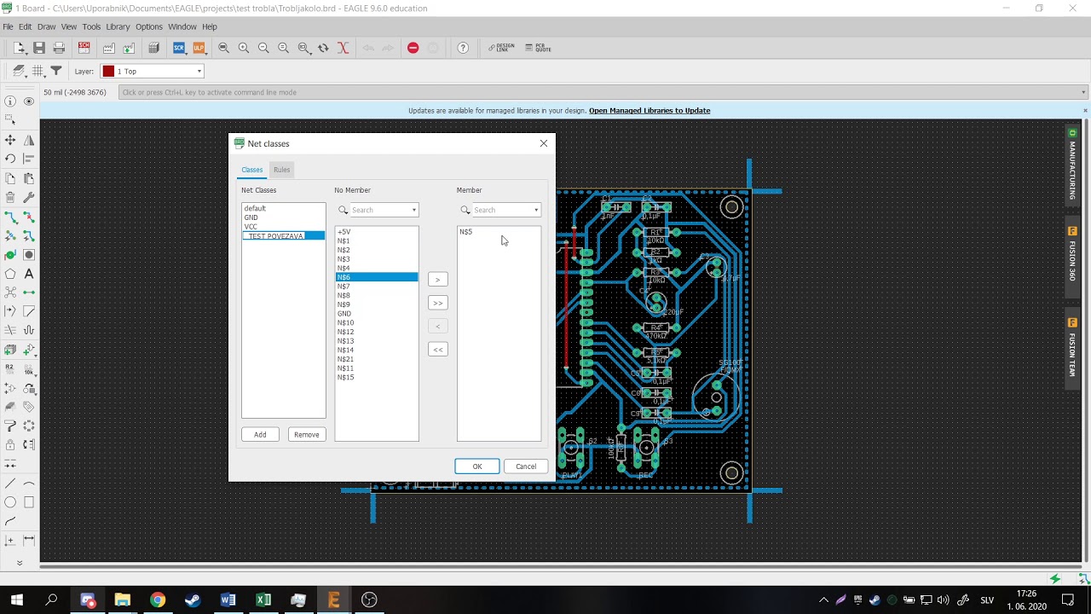Select the Delete trash can tool

pos(10,197)
